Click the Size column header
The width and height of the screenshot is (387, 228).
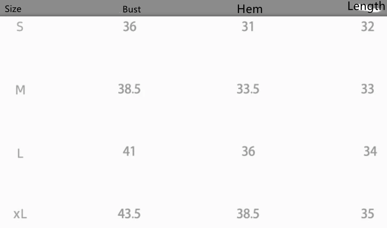tap(13, 9)
